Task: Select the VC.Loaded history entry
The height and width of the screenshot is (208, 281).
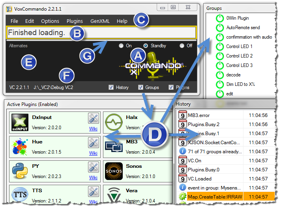Action: (199, 179)
